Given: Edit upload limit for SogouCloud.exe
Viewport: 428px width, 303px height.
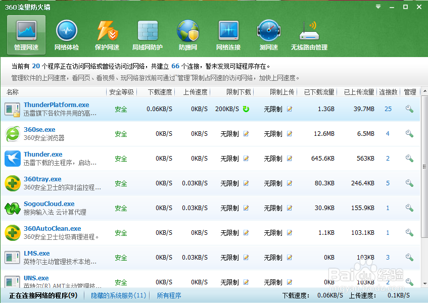Looking at the screenshot, I should (290, 208).
